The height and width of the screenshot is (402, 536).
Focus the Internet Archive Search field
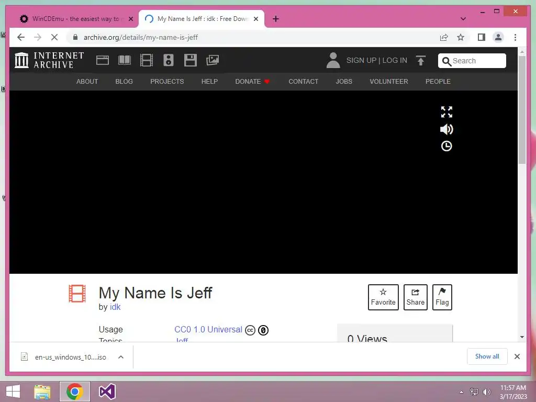click(472, 61)
